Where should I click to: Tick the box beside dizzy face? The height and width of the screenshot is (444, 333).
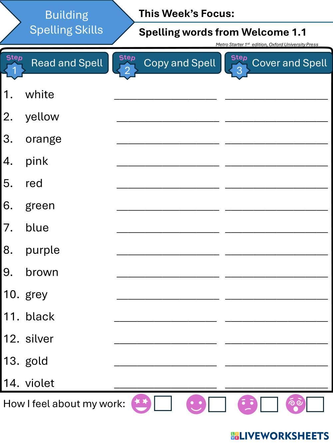tap(315, 404)
